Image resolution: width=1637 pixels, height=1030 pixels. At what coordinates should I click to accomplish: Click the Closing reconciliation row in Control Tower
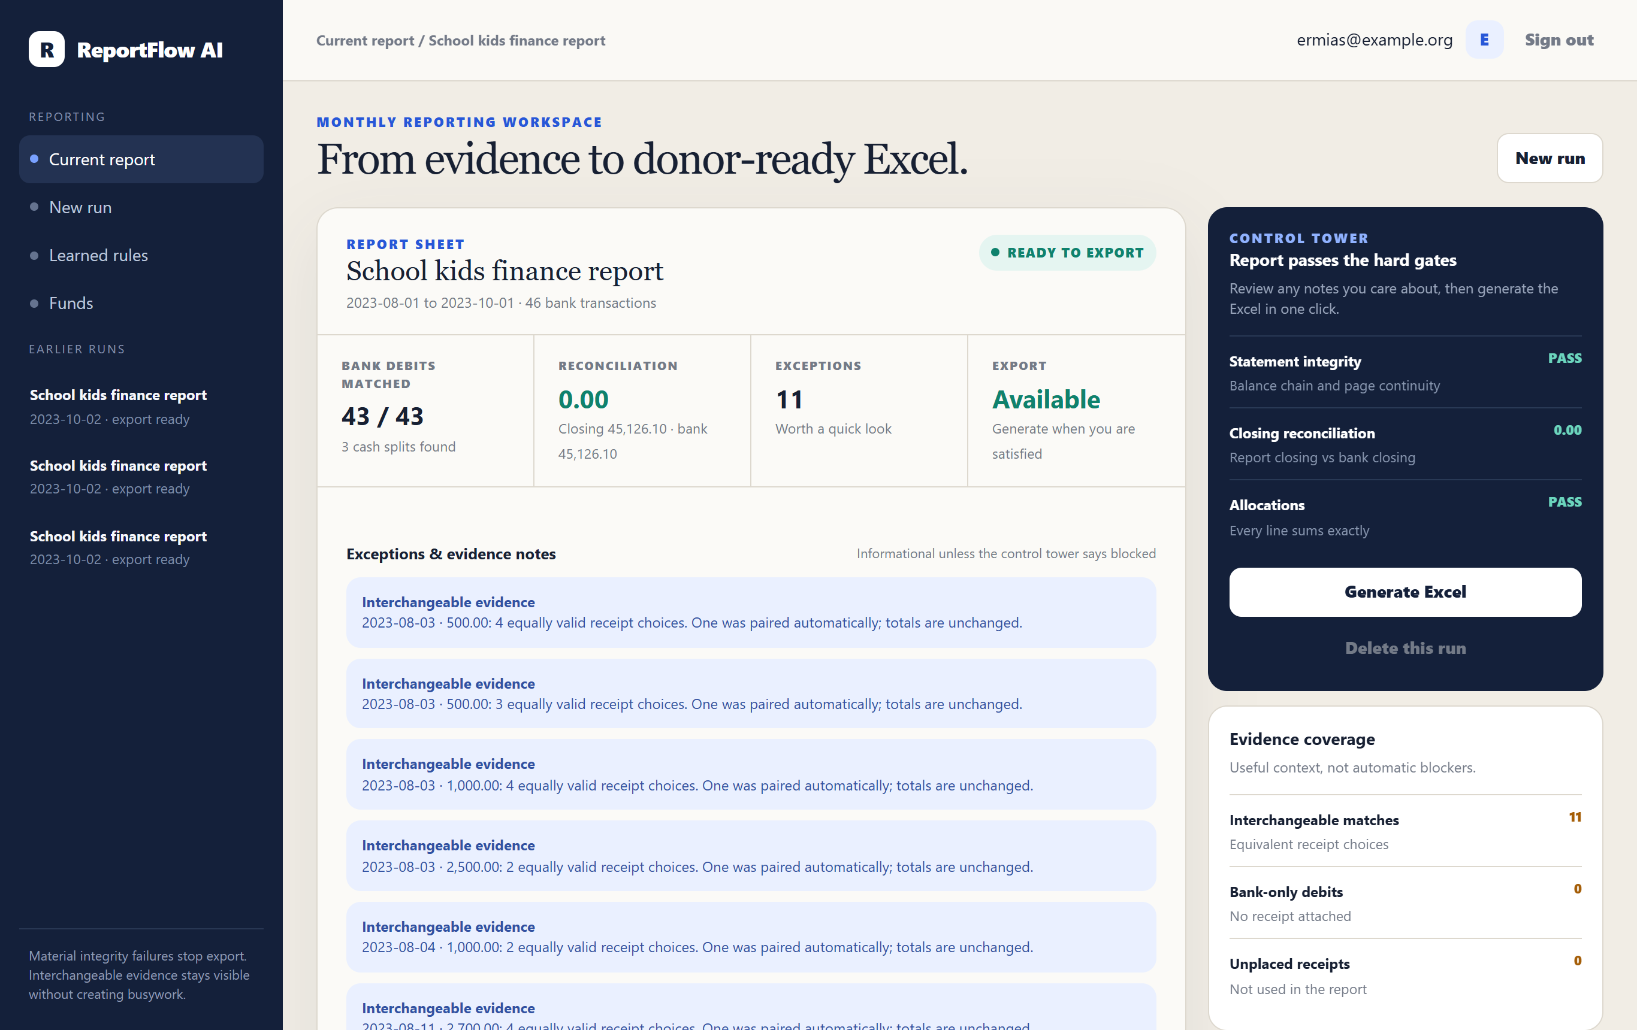pos(1405,444)
